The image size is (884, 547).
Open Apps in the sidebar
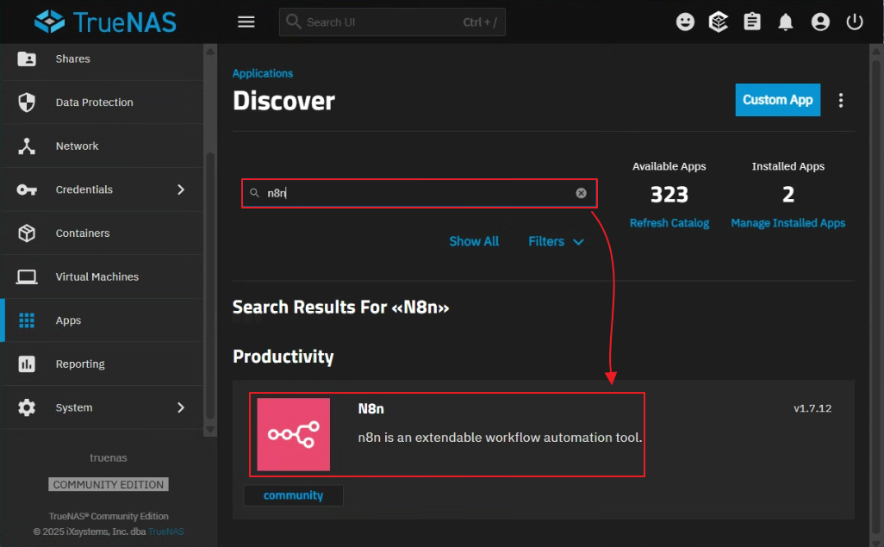[x=102, y=320]
